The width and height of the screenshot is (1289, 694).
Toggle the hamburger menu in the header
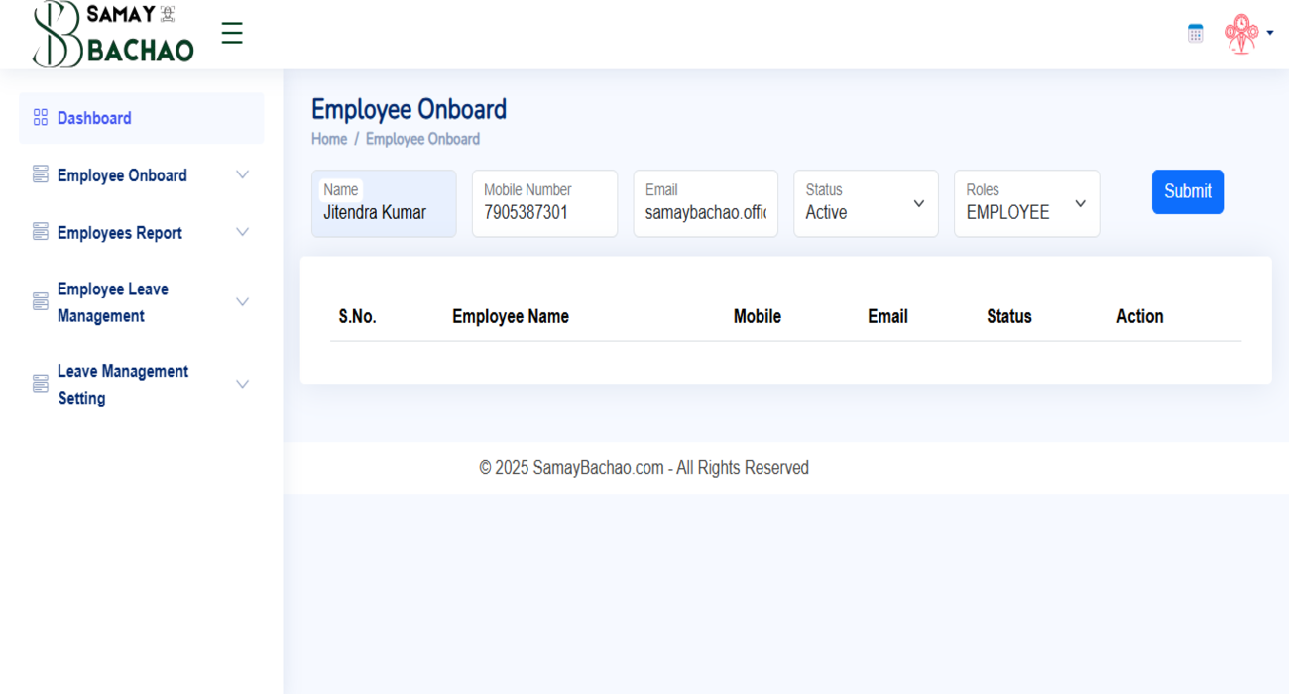(x=231, y=32)
